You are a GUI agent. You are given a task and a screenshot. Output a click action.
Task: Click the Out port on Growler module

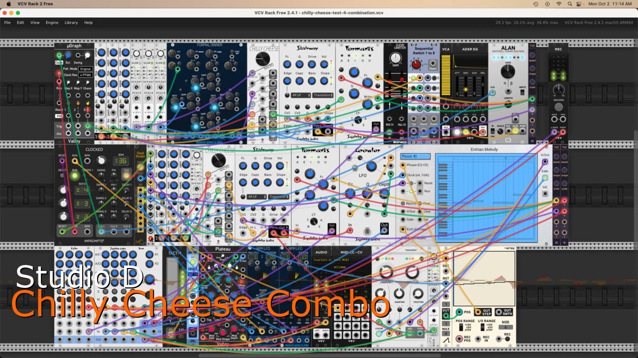384,231
